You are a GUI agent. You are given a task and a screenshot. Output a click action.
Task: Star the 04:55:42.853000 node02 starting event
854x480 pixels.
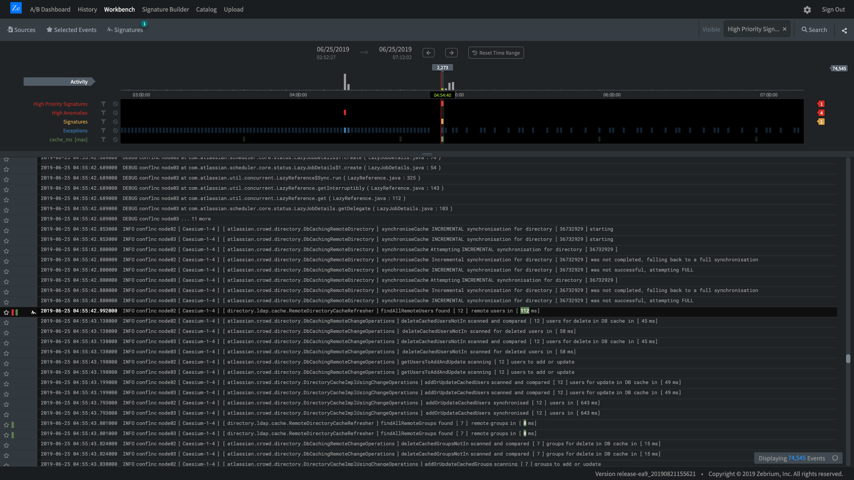(x=6, y=231)
